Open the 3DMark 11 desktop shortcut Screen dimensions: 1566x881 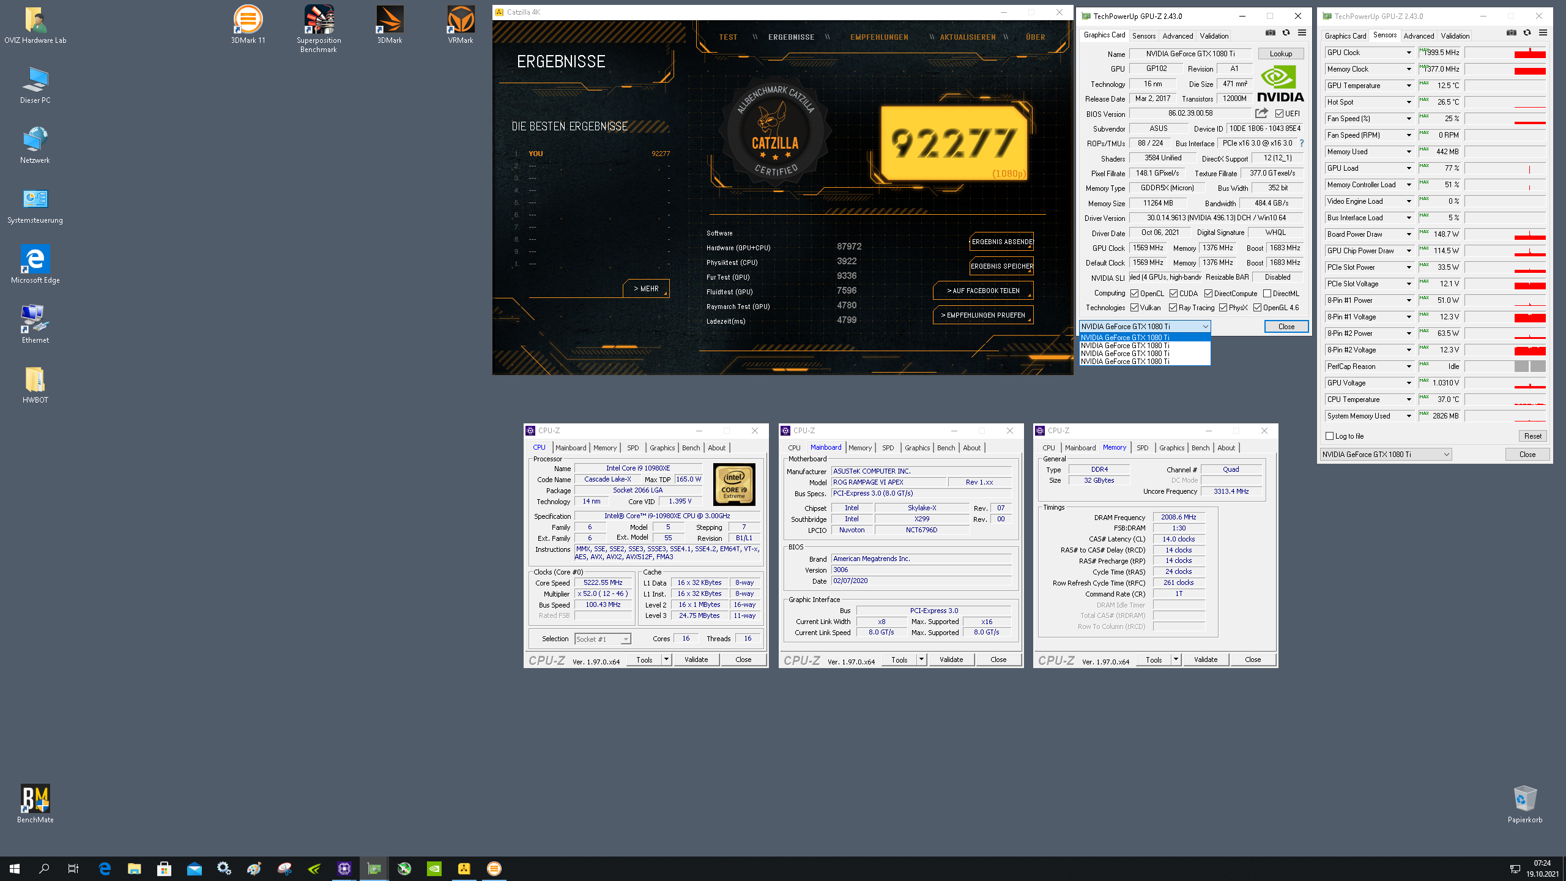coord(248,24)
